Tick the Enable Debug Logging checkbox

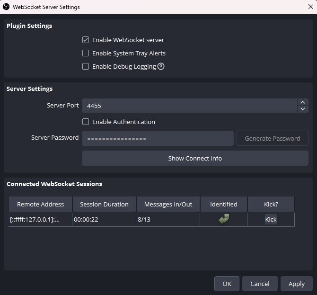coord(86,66)
